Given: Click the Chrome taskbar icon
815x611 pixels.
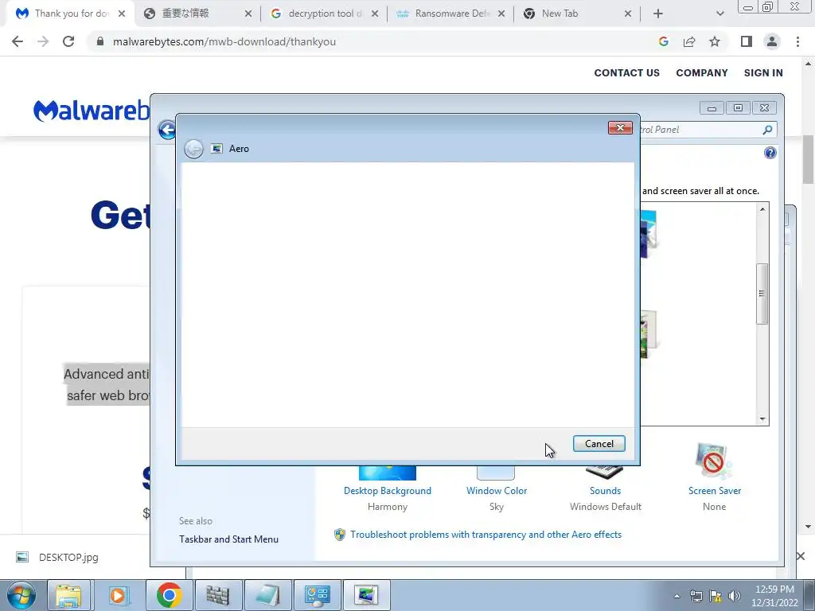Looking at the screenshot, I should 169,595.
